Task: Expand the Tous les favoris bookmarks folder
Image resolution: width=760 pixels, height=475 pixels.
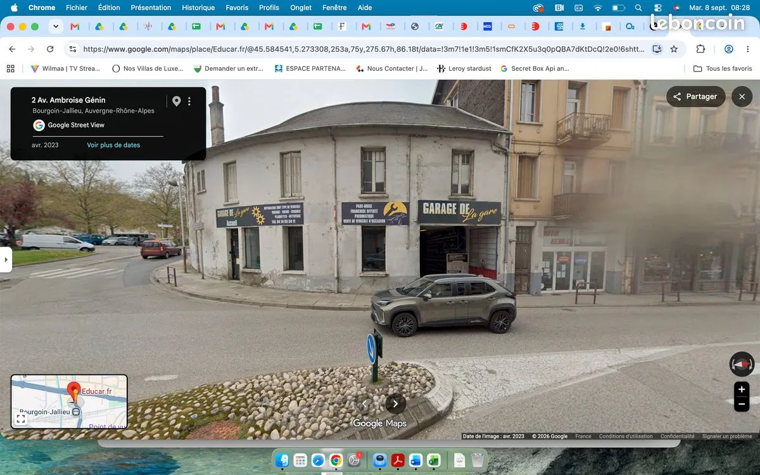Action: [x=723, y=68]
